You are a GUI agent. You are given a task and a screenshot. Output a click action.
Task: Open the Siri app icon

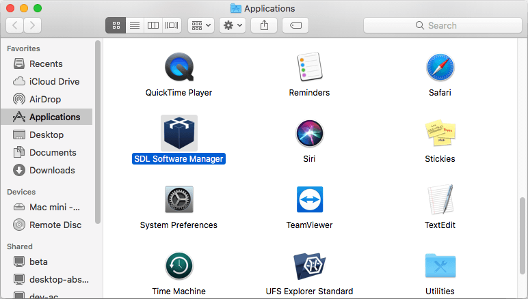point(309,133)
